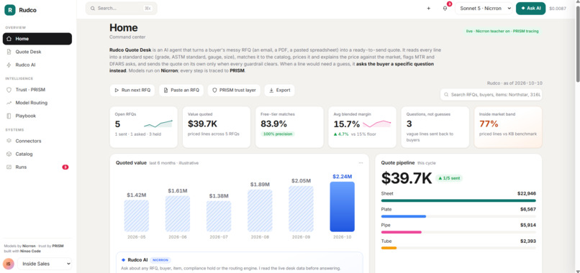Open the Catalog page
Screen dimensions: 580x273
tap(37, 154)
